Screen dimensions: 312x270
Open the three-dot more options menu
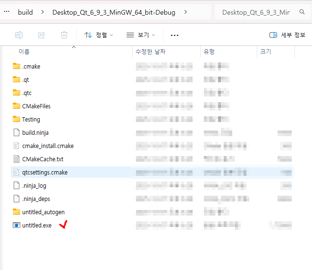(175, 35)
